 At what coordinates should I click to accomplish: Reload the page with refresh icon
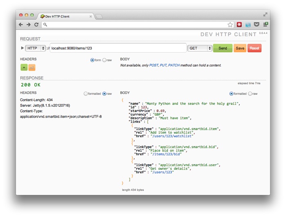[x=36, y=25]
